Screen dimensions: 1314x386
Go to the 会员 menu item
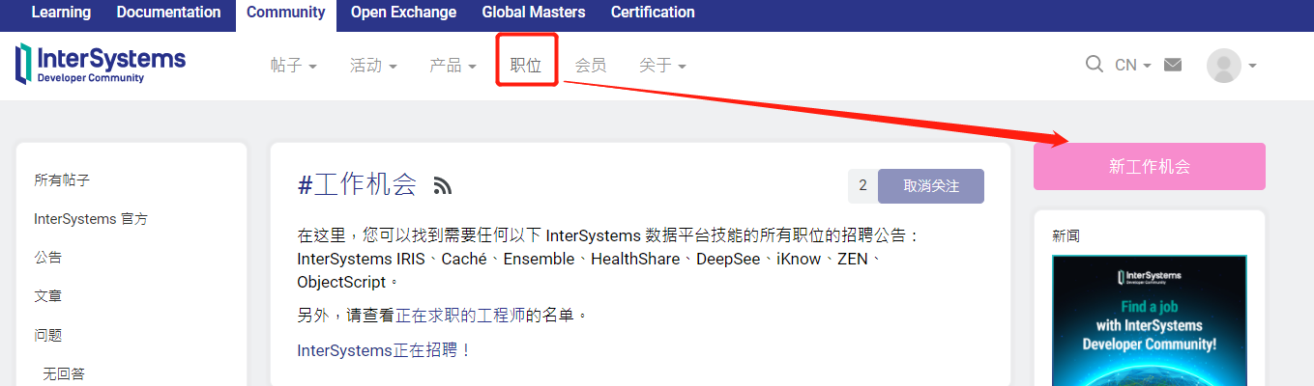591,66
